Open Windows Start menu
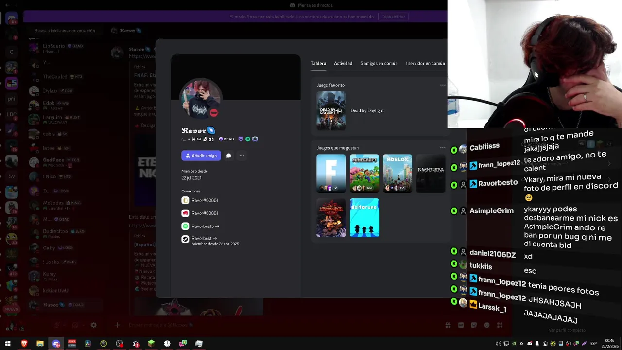Screen dimensions: 622x350 pyautogui.click(x=8, y=344)
